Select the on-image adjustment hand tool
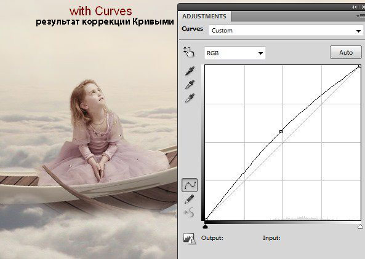The width and height of the screenshot is (365, 259). click(x=188, y=52)
